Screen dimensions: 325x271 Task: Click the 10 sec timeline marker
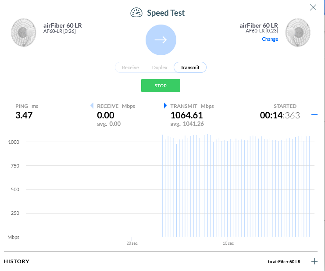(x=228, y=243)
